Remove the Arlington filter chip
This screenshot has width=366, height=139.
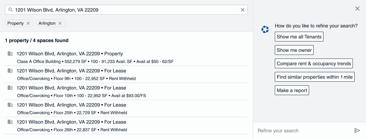60,23
